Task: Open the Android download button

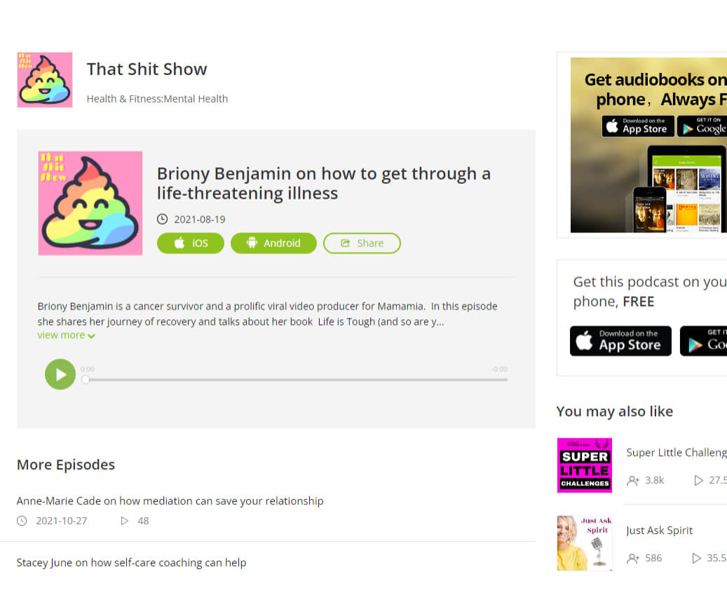Action: click(273, 243)
